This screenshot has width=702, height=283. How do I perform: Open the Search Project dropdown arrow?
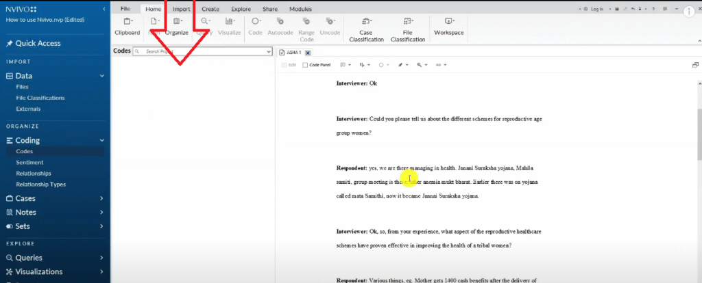pos(269,52)
